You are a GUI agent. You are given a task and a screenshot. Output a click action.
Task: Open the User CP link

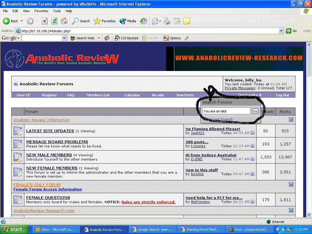[23, 95]
